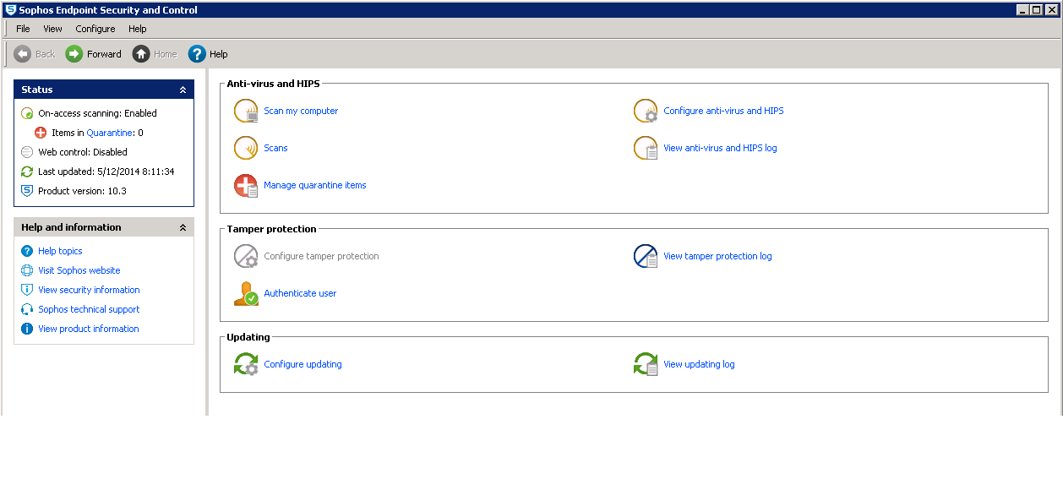Click the View updating log green icon
This screenshot has height=501, width=1063.
(x=646, y=364)
